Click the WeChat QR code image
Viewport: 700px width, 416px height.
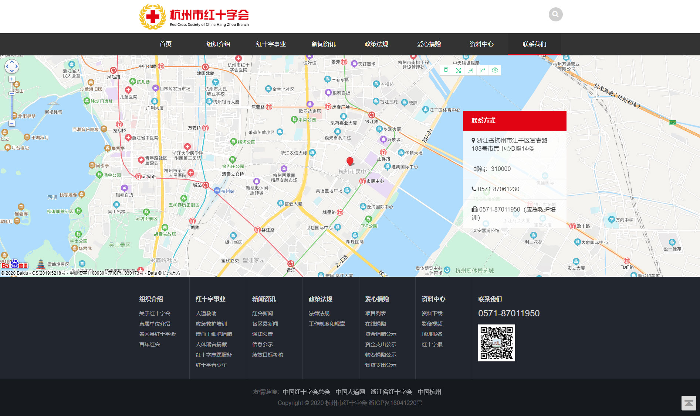(x=496, y=343)
